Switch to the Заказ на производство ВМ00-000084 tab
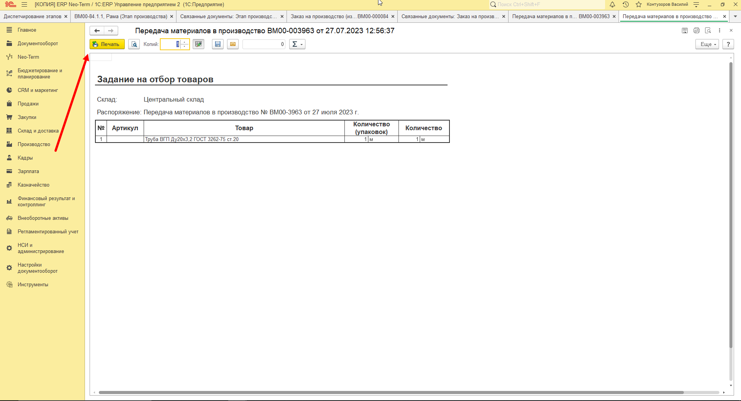This screenshot has width=741, height=401. [339, 16]
